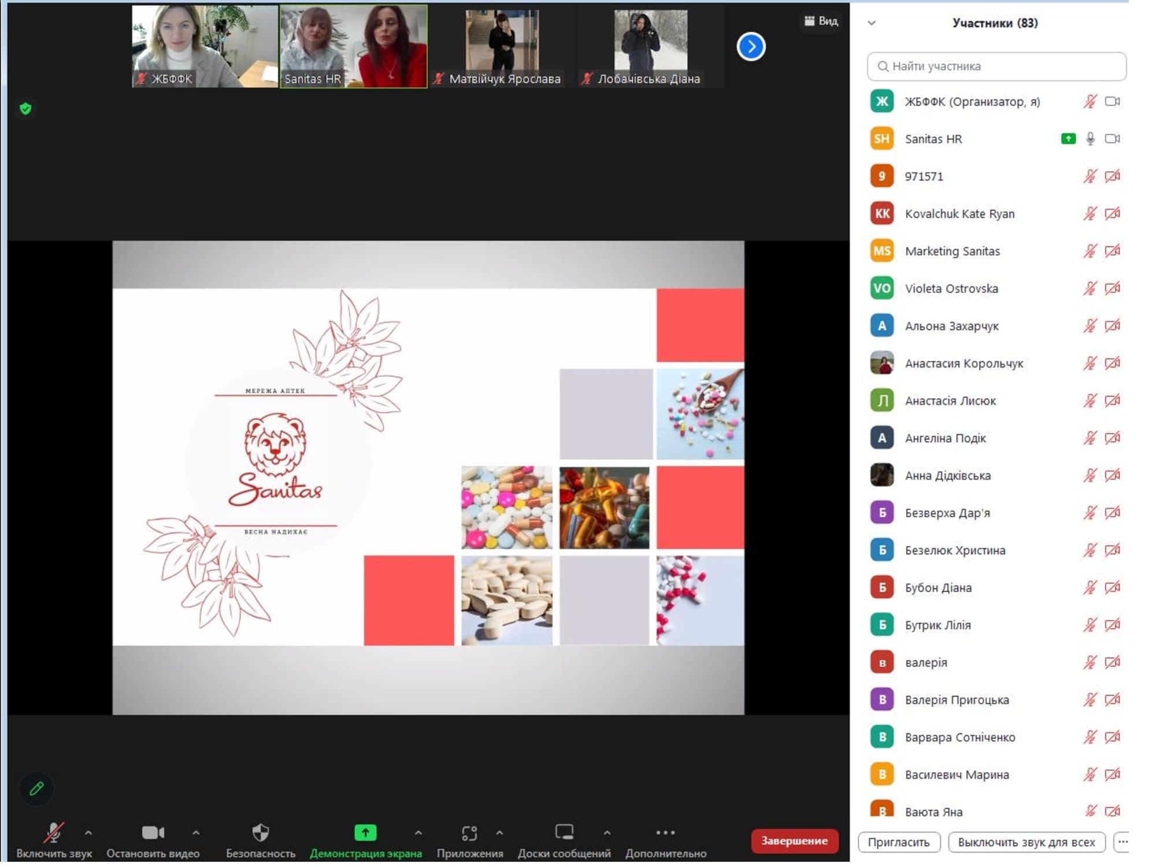Screen dimensions: 1156x867
Task: Open Доски сообщений whiteboards
Action: pos(564,840)
